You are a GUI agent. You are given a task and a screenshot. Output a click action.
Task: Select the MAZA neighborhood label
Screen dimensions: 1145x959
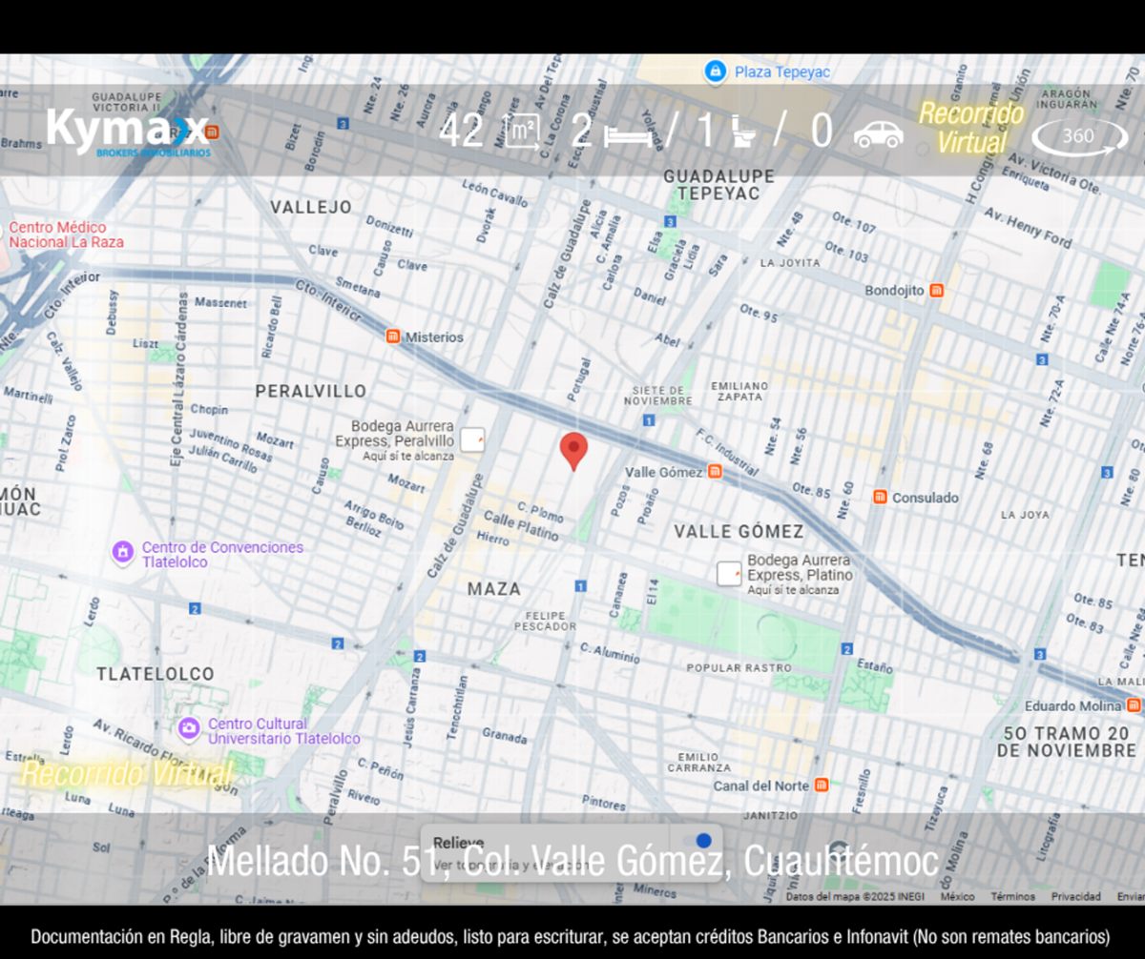click(x=494, y=589)
